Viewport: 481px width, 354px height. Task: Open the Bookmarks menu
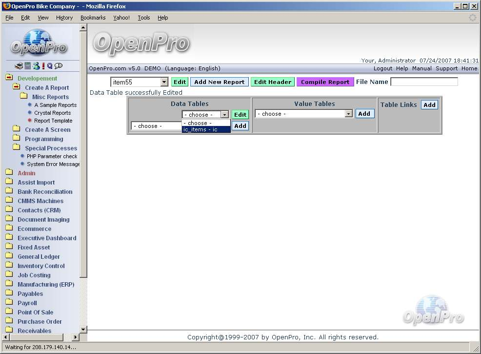click(x=93, y=18)
